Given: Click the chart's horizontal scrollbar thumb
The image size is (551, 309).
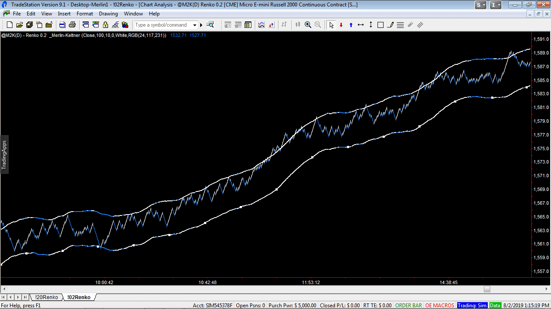Looking at the screenshot, I should [x=487, y=289].
